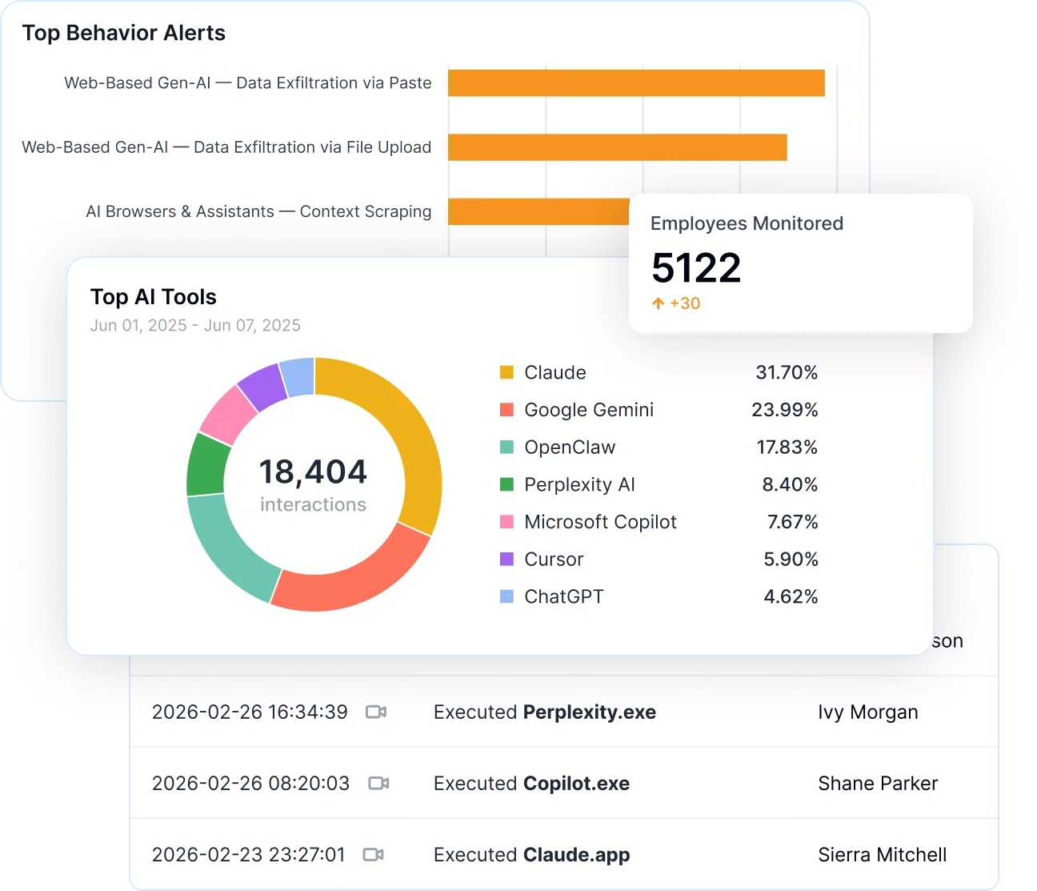Click the Context Scraping orange bar
The height and width of the screenshot is (891, 1037).
click(539, 211)
